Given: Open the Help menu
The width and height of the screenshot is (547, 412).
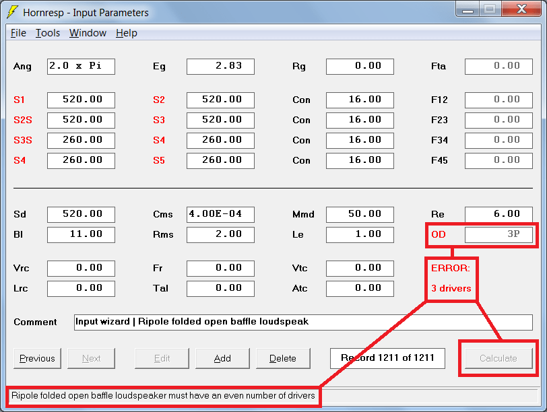Looking at the screenshot, I should click(x=126, y=33).
